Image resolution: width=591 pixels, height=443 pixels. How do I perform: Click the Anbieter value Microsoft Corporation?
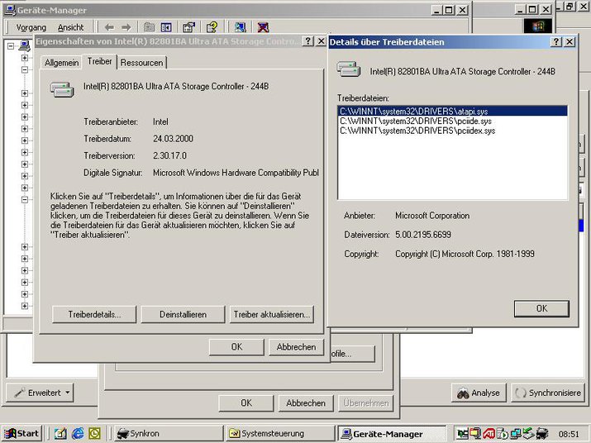click(x=432, y=216)
